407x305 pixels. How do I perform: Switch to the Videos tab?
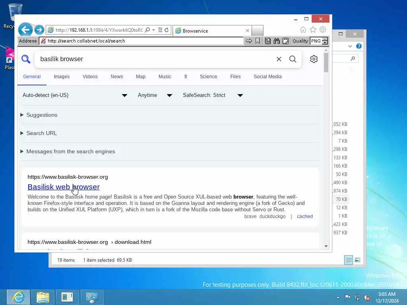(90, 77)
